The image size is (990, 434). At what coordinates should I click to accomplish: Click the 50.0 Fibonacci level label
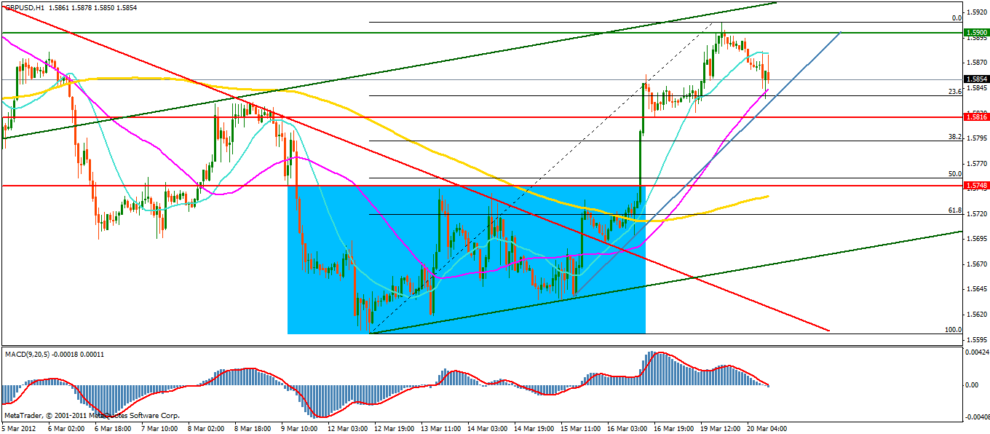pos(955,174)
